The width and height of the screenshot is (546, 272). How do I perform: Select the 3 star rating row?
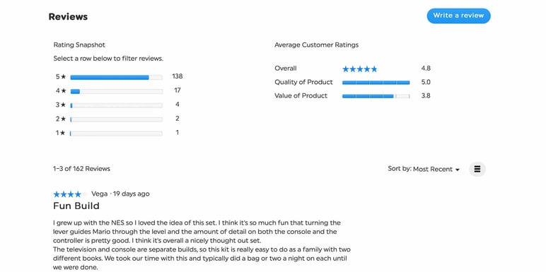click(x=119, y=105)
